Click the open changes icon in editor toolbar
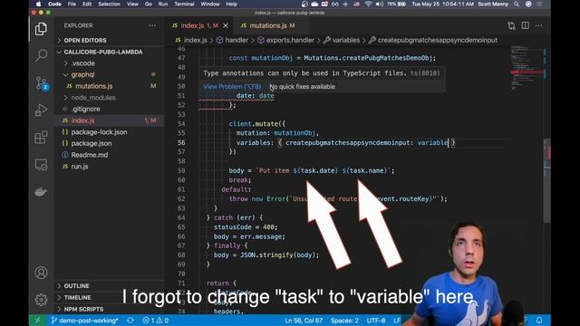 click(x=511, y=25)
